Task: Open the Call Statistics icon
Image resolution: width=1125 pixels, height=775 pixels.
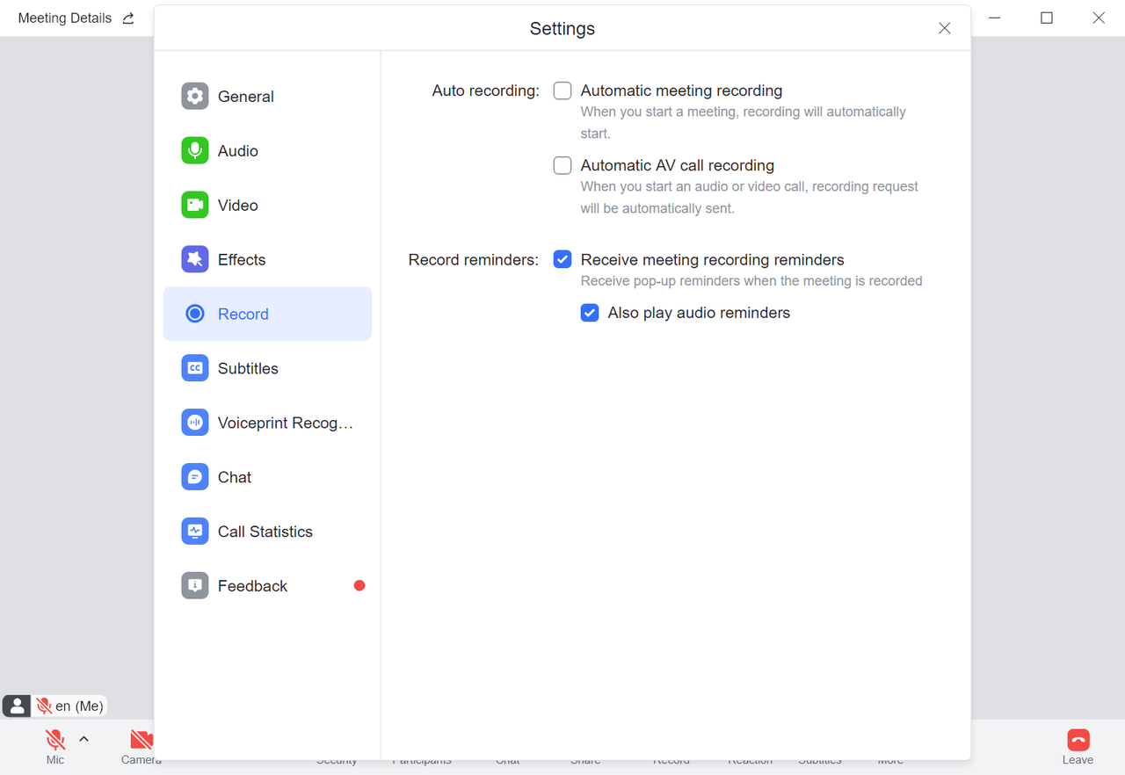Action: 195,532
